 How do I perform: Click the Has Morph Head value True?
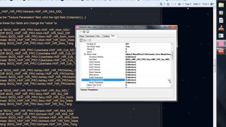click(128, 47)
